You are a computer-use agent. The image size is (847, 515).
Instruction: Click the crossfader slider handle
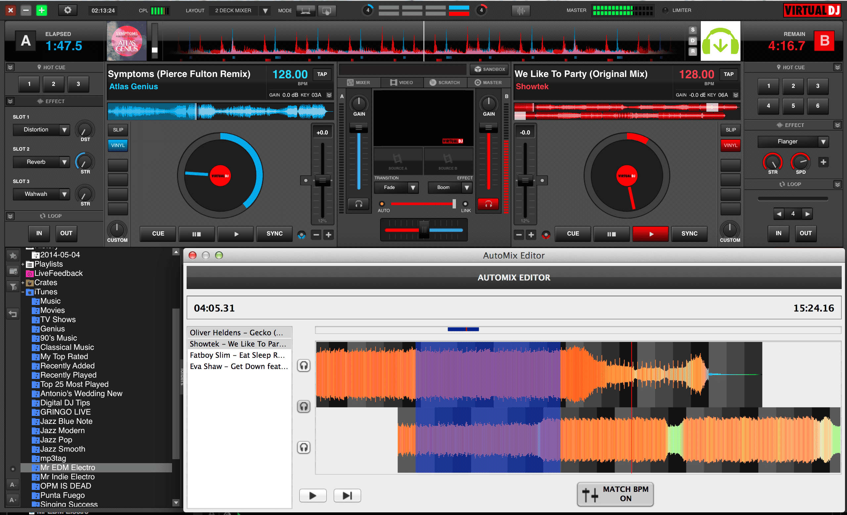pos(424,230)
